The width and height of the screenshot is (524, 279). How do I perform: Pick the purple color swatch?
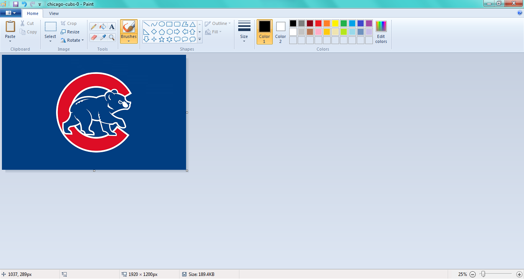pos(369,23)
